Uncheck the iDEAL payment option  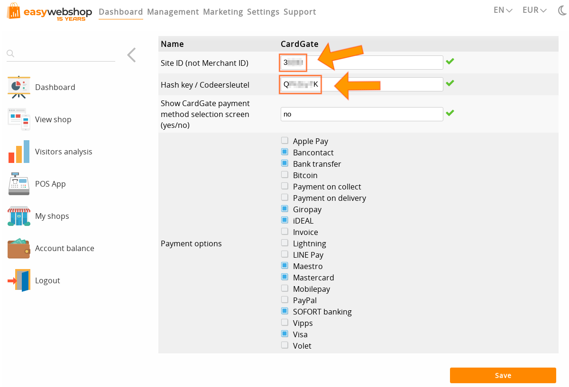tap(284, 220)
